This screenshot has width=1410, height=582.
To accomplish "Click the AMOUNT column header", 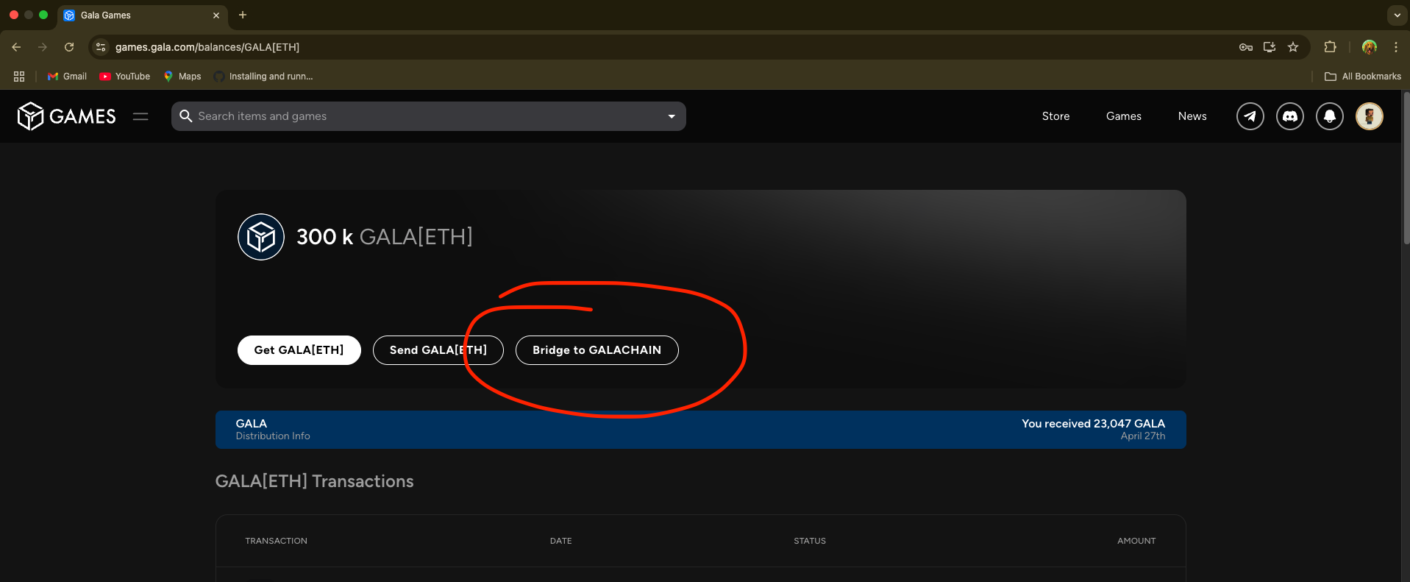I will point(1136,541).
